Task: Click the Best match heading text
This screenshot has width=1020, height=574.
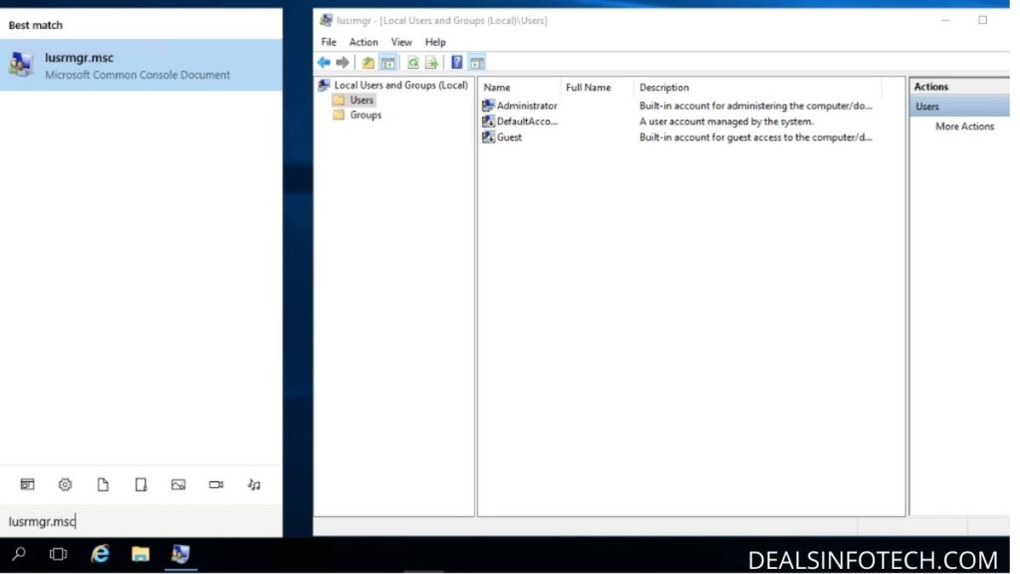Action: [x=36, y=25]
